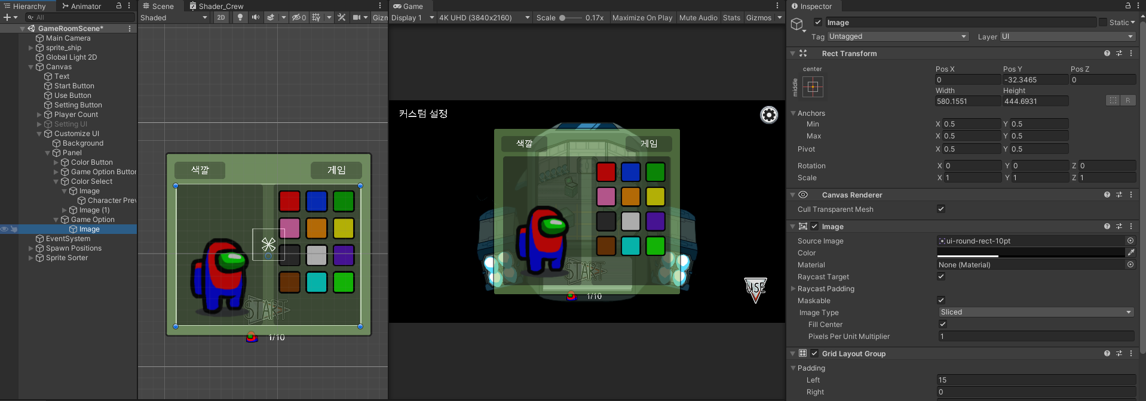This screenshot has height=401, width=1146.
Task: Toggle the Stats button in Game view
Action: click(731, 17)
